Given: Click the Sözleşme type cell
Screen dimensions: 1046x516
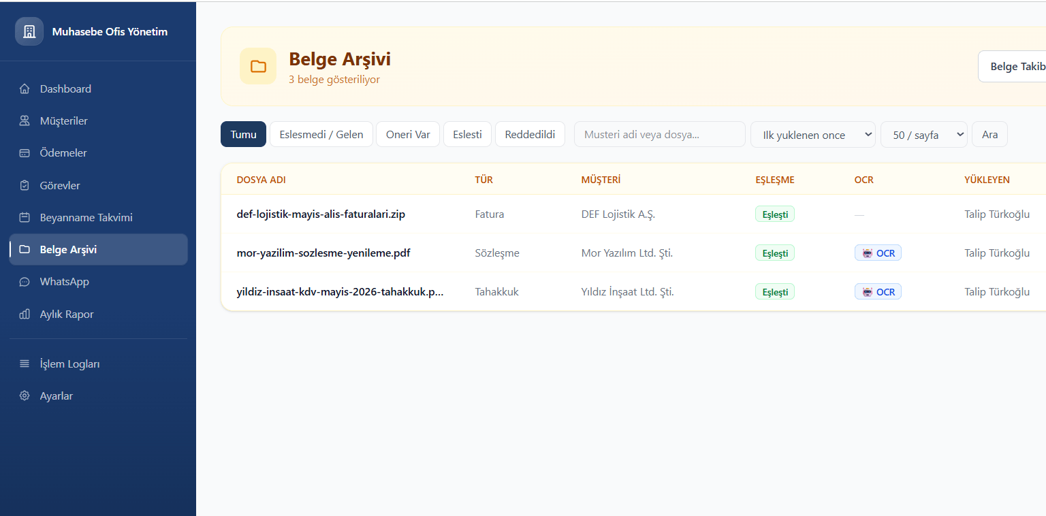Looking at the screenshot, I should pos(497,253).
